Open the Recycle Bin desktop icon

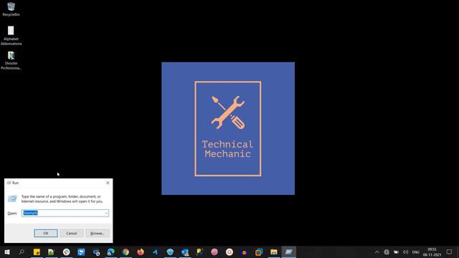click(11, 9)
